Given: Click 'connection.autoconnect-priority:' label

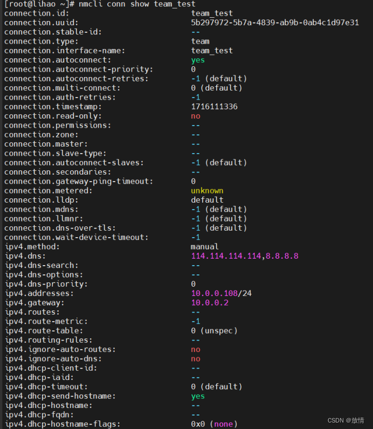Looking at the screenshot, I should (x=79, y=69).
